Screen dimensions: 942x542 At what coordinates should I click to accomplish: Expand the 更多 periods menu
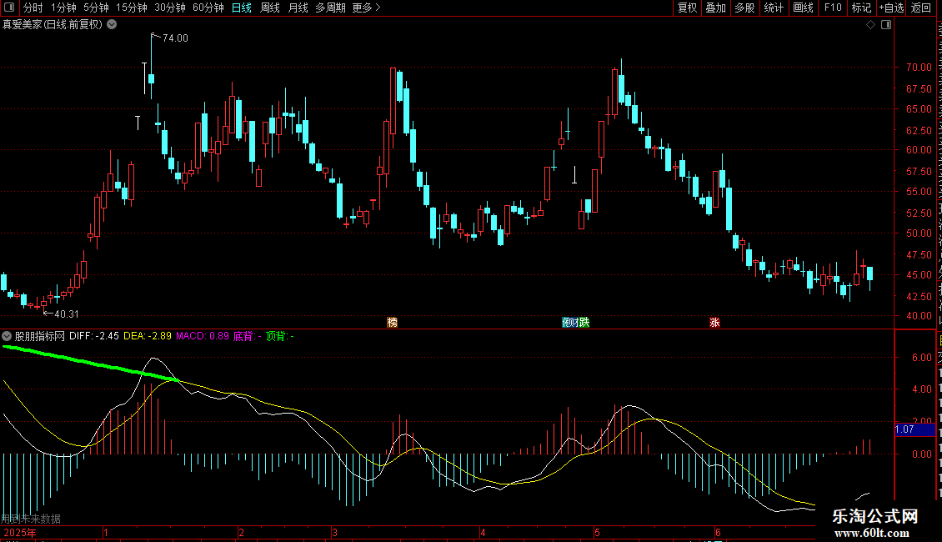[366, 8]
